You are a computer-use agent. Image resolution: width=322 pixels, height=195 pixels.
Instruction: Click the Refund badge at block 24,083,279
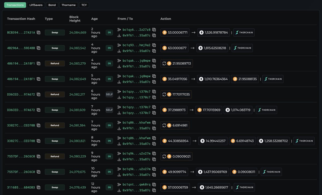click(55, 63)
